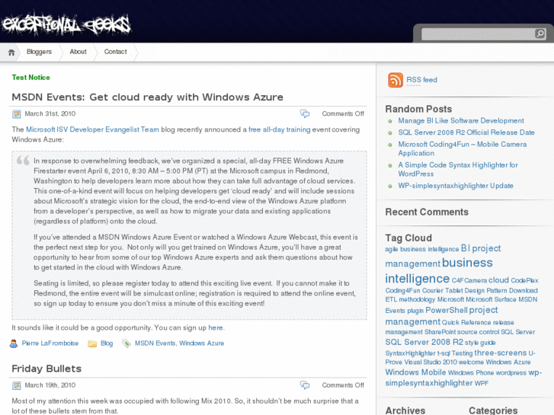The height and width of the screenshot is (415, 554).
Task: Open A Simple Code Syntax Highlighter post
Action: tap(458, 169)
